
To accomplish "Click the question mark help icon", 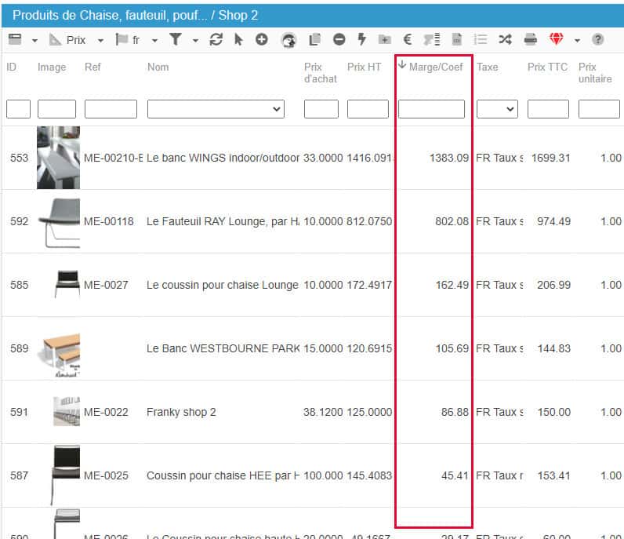I will click(x=598, y=39).
